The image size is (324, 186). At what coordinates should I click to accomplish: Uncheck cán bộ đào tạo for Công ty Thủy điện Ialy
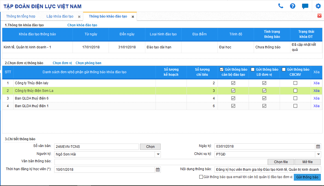pos(233,83)
